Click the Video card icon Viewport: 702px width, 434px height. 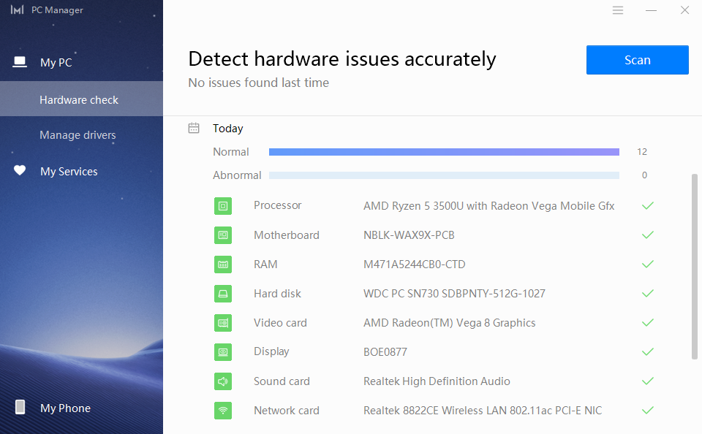(x=223, y=323)
